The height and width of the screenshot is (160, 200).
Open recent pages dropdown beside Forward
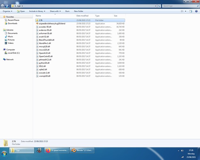click(x=10, y=6)
